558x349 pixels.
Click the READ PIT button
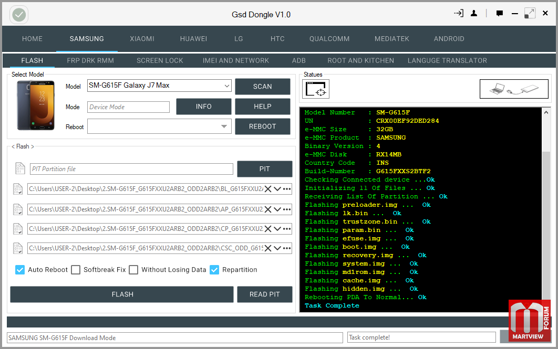[264, 294]
